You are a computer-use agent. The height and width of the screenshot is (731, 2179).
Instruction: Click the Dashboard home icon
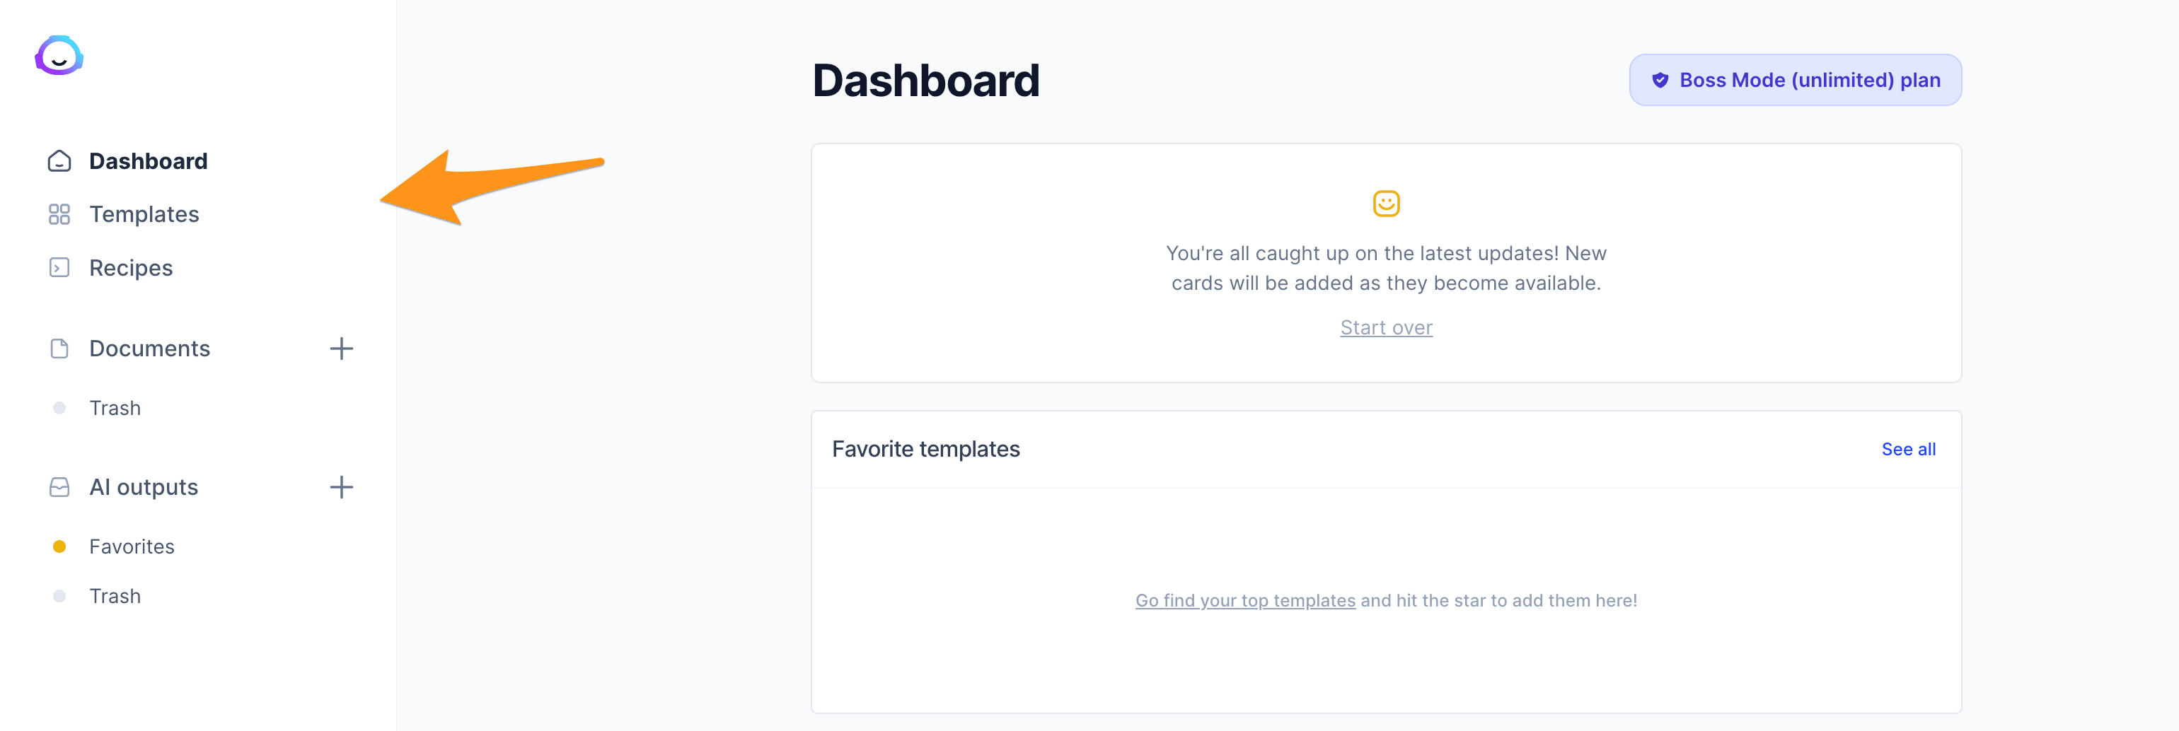tap(59, 160)
